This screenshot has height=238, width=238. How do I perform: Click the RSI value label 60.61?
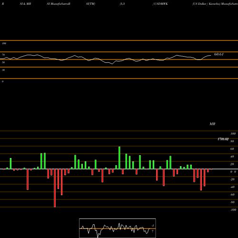[219, 54]
